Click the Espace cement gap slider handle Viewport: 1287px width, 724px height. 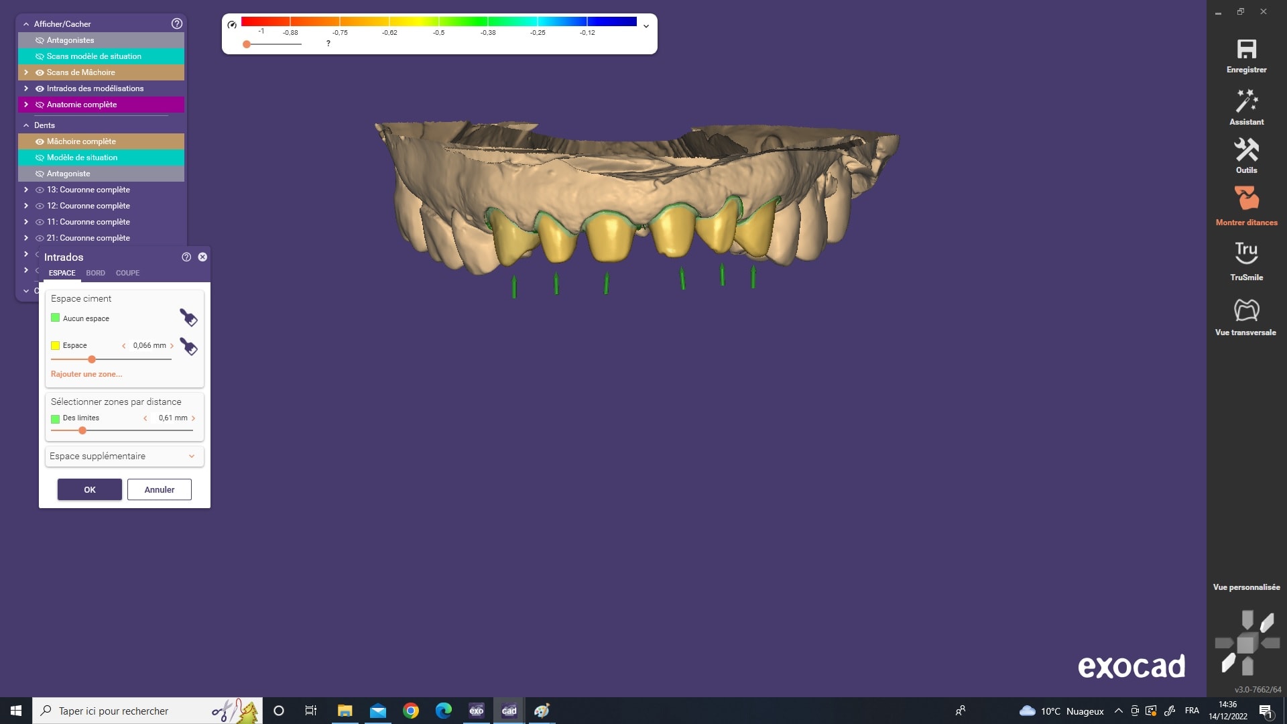click(92, 359)
